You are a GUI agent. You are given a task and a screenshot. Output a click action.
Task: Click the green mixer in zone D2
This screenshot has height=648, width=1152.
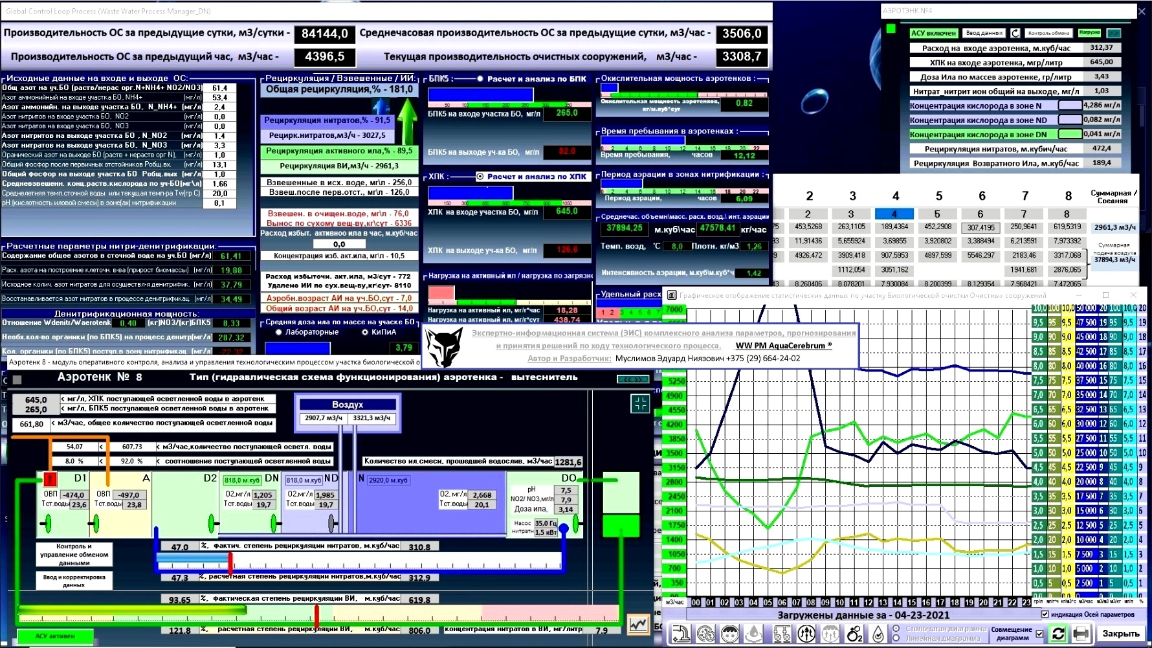pos(212,523)
